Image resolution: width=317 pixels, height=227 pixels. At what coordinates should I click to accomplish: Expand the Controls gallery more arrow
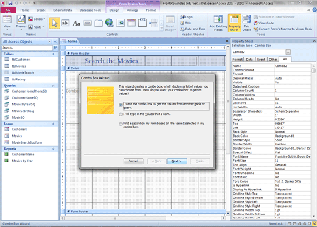click(x=162, y=29)
